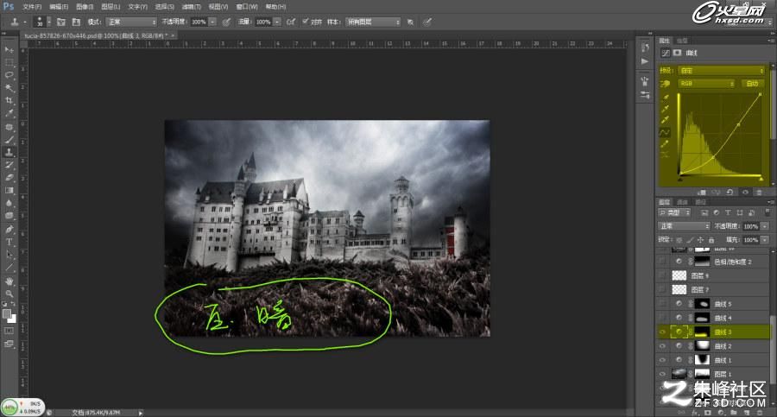This screenshot has height=417, width=777.
Task: Select the Dodge tool
Action: [9, 216]
